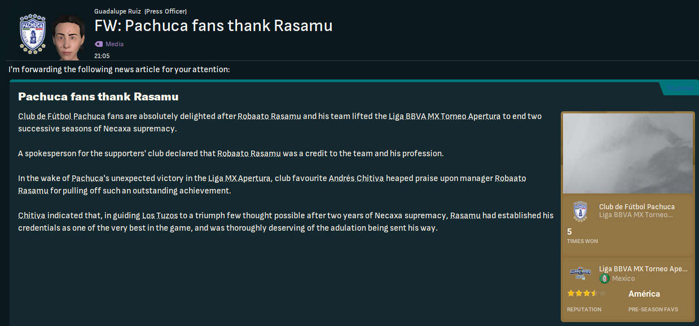Open the Liga BBVA MX Torneo Ape... competition title in the sidebar
Image resolution: width=699 pixels, height=326 pixels.
pos(643,269)
